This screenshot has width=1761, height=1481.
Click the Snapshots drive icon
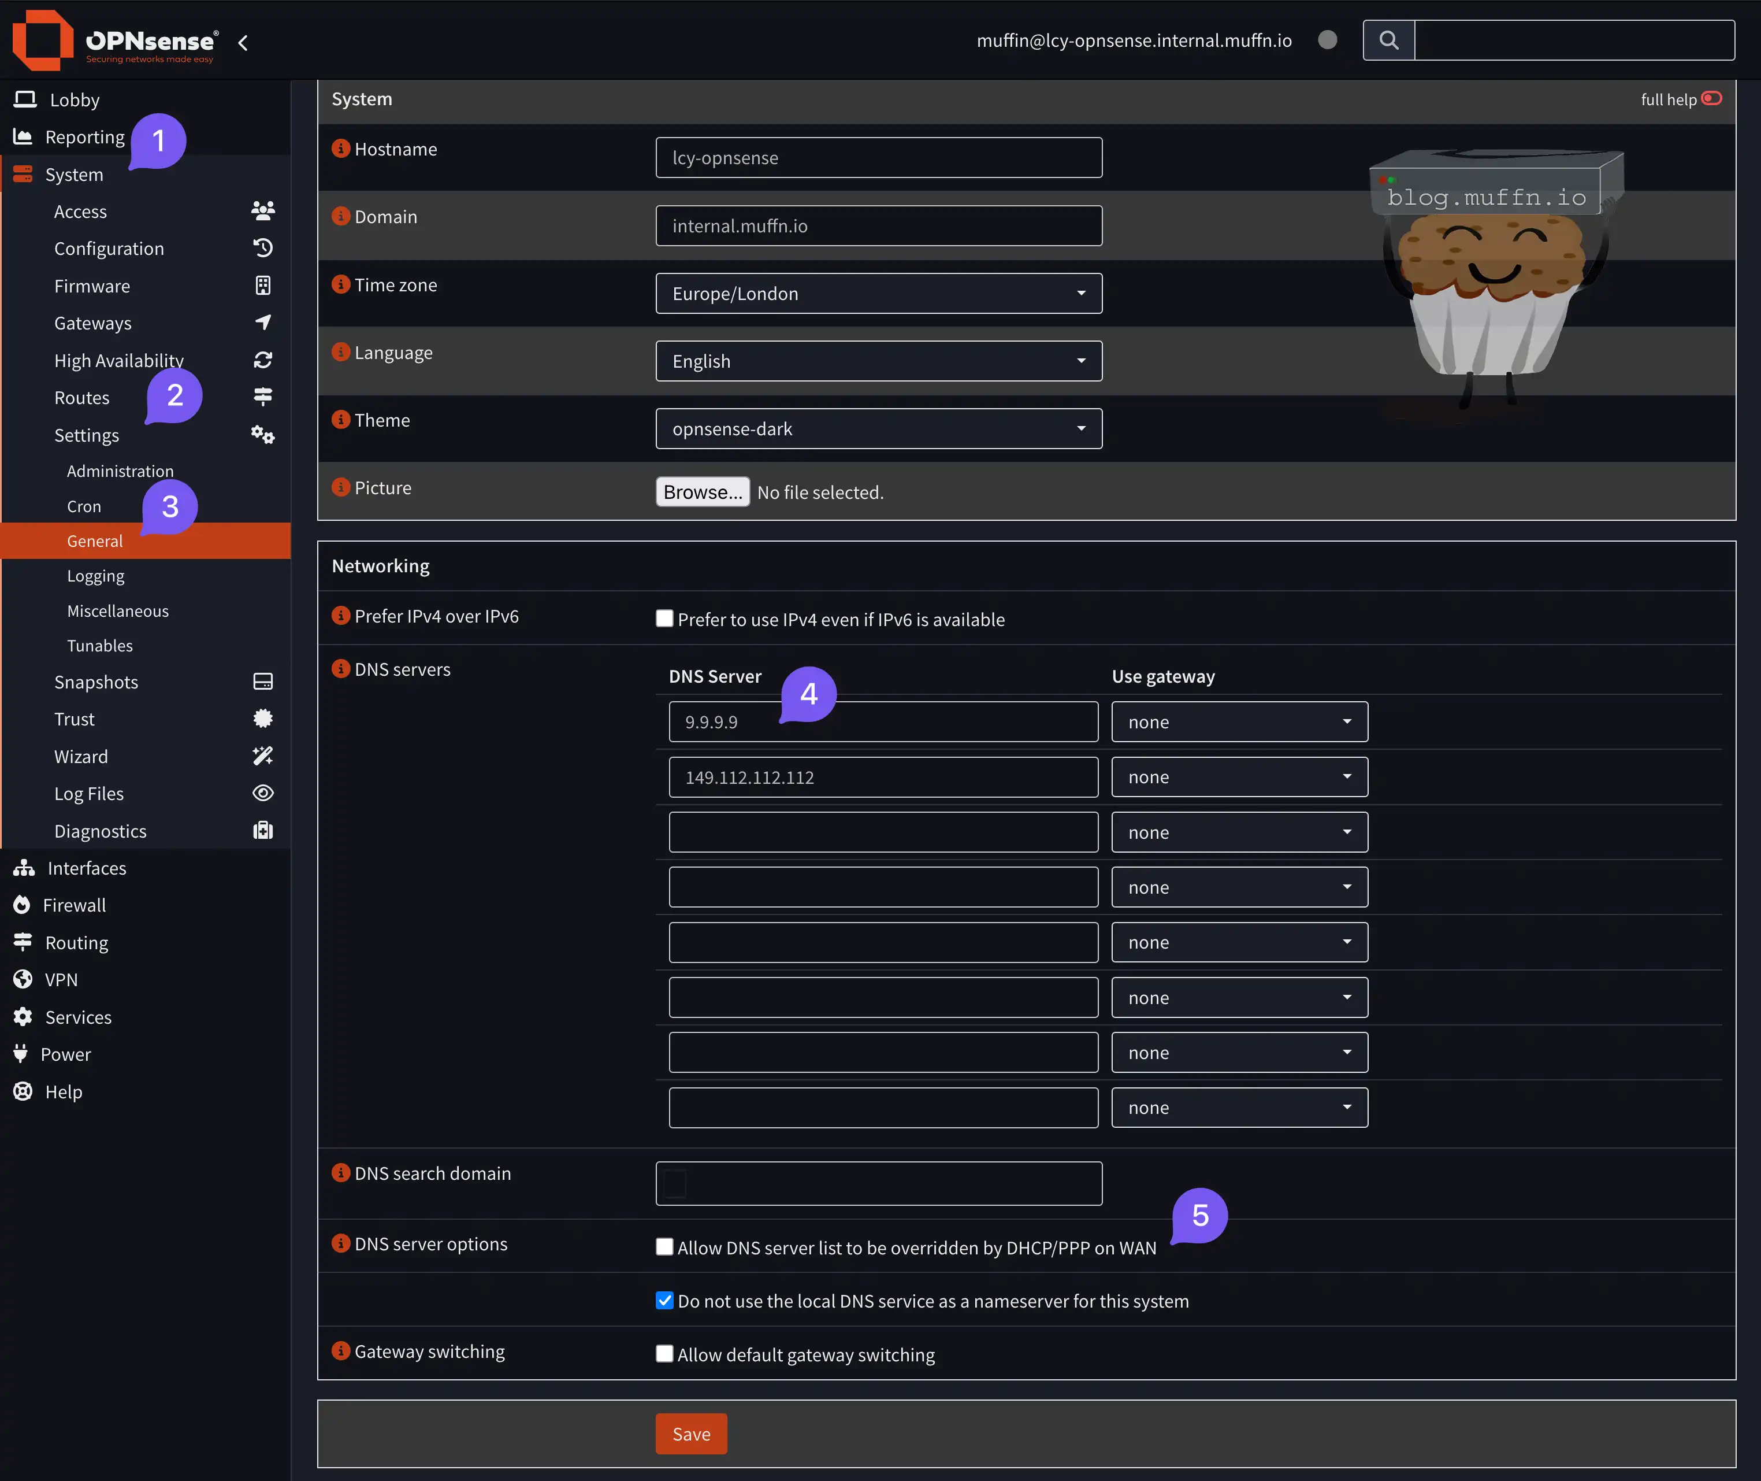tap(263, 682)
